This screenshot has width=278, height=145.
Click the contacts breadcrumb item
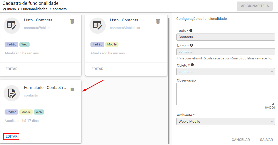60,9
